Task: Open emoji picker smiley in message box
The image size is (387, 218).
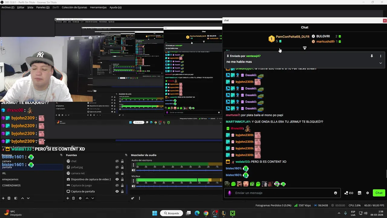Action: [x=336, y=193]
